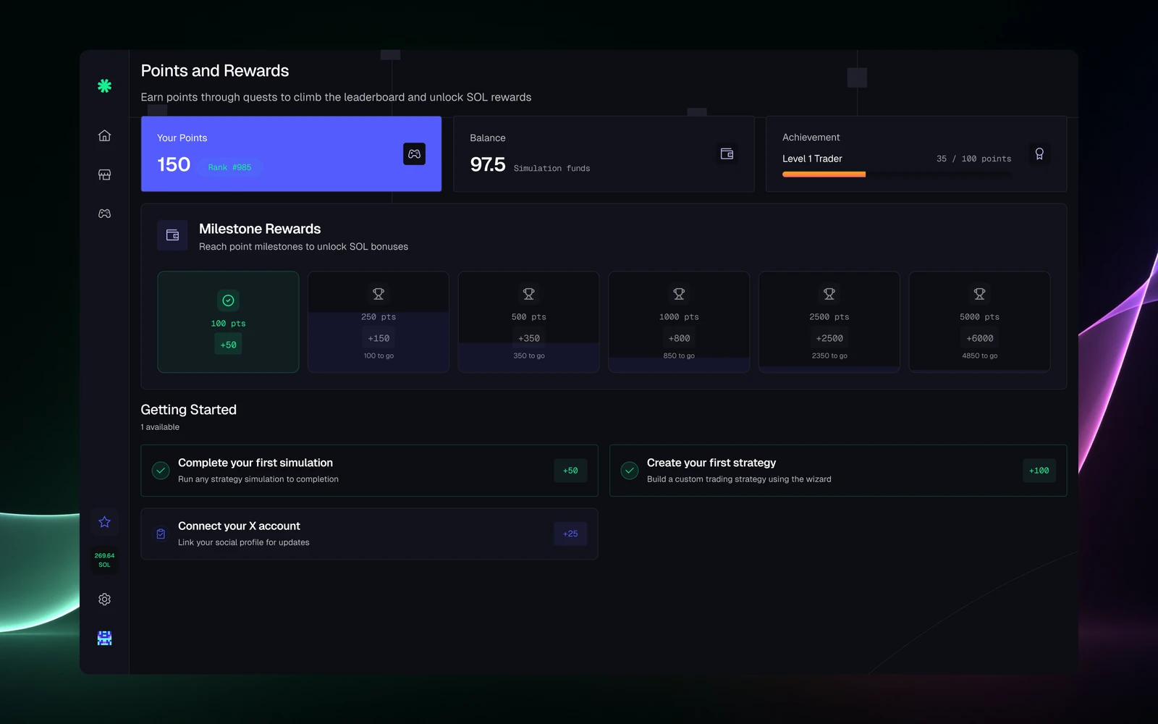Image resolution: width=1158 pixels, height=724 pixels.
Task: Select the 250 pts milestone card
Action: [x=379, y=322]
